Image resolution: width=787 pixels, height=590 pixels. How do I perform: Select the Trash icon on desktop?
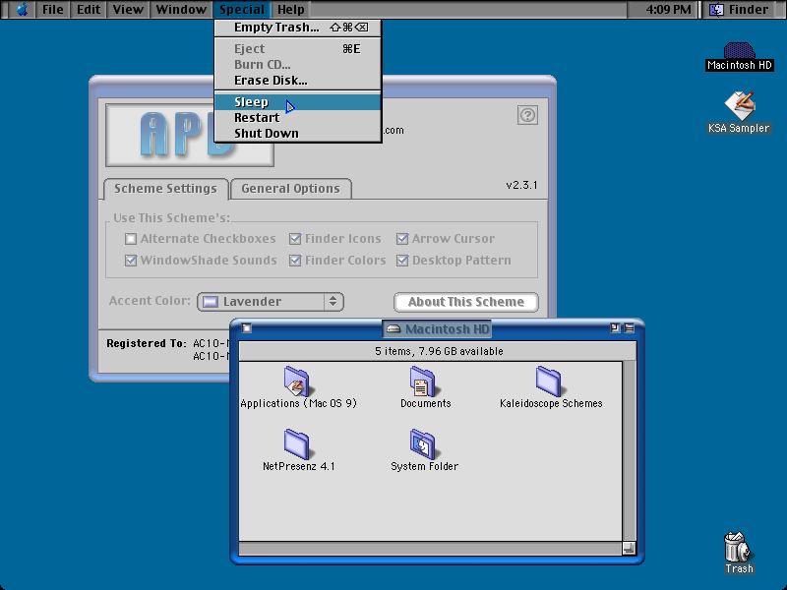tap(737, 547)
